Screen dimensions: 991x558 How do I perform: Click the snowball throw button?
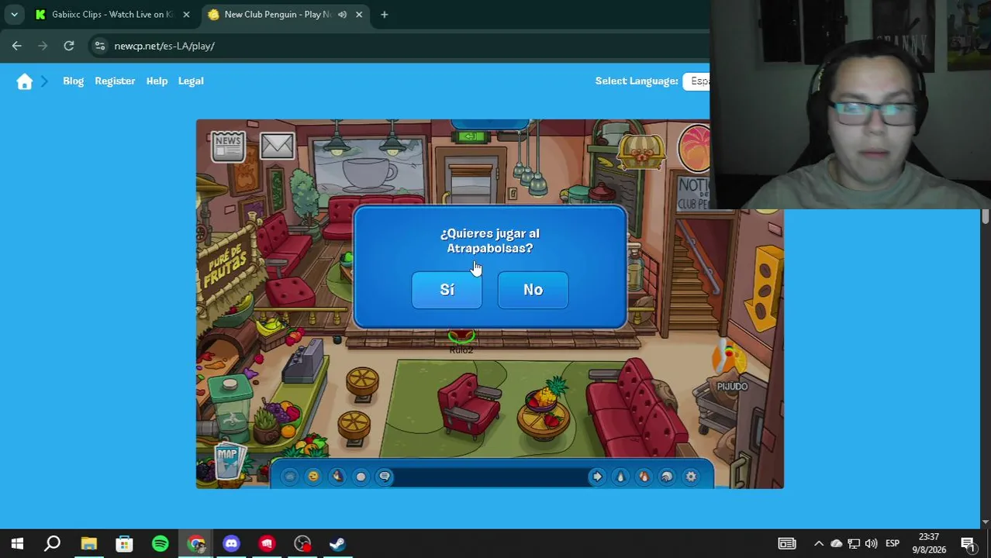click(361, 477)
